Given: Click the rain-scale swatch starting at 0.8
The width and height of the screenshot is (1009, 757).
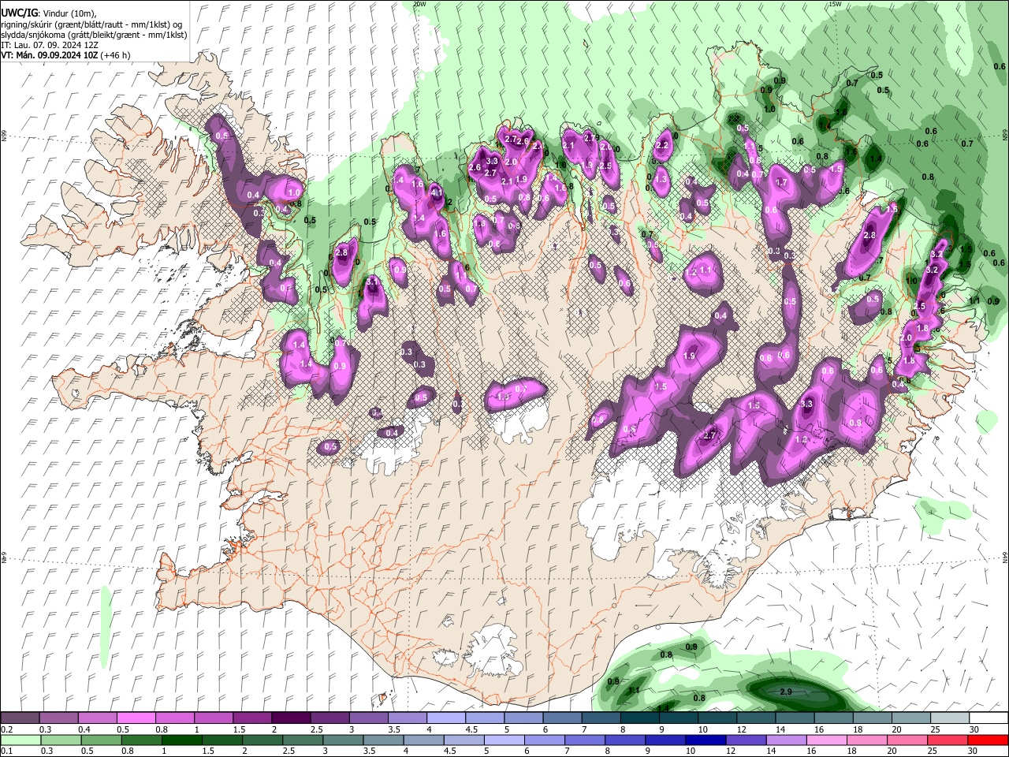Looking at the screenshot, I should tap(141, 740).
